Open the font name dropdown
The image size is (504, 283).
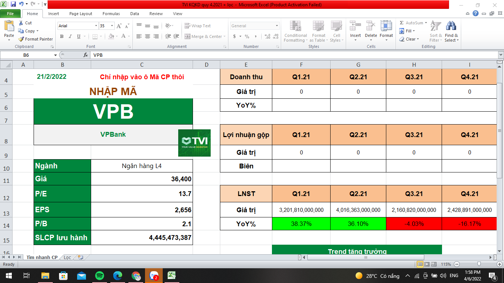[x=96, y=26]
